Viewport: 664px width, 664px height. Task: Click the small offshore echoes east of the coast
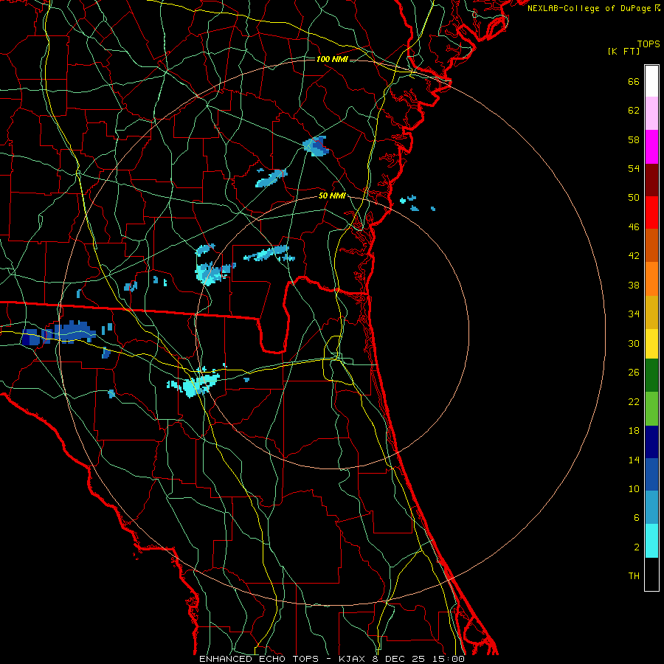(417, 204)
